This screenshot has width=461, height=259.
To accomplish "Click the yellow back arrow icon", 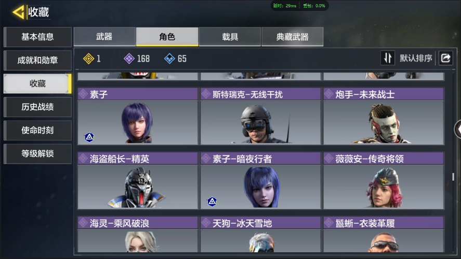I will pyautogui.click(x=18, y=12).
